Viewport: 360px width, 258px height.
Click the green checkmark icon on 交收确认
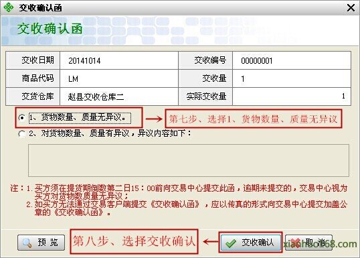pyautogui.click(x=230, y=243)
